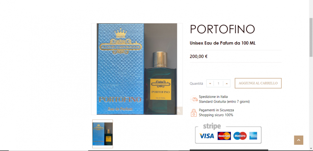Click the American Express logo

pos(253,136)
